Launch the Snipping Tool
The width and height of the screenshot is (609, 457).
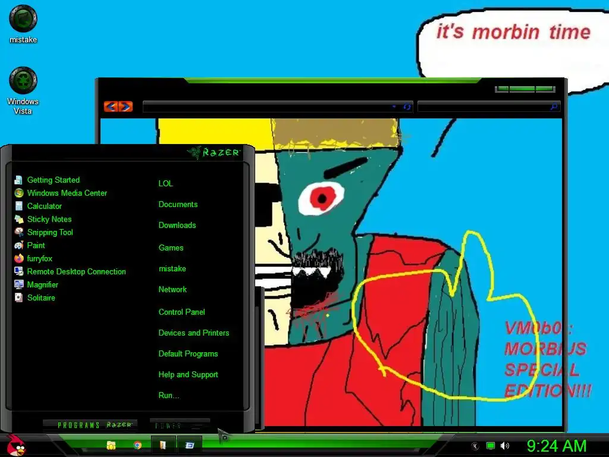coord(50,233)
